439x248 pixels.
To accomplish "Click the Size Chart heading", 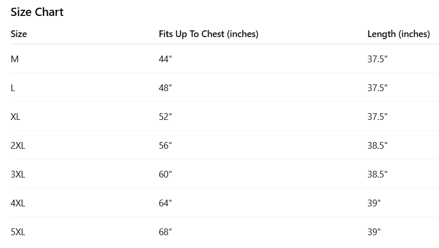I will [37, 12].
